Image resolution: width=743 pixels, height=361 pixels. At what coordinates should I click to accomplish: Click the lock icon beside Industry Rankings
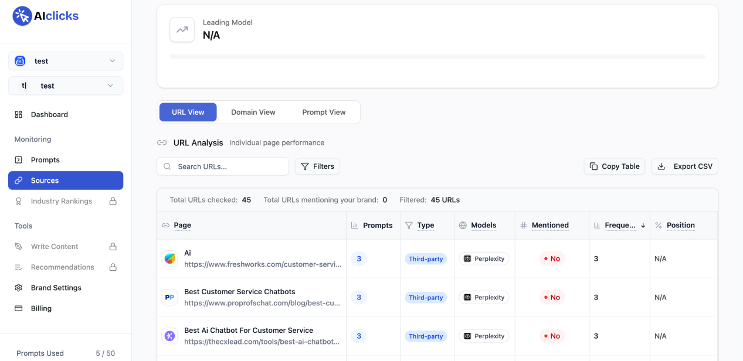113,201
